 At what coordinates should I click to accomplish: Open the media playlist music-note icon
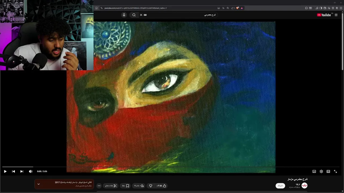point(317,8)
